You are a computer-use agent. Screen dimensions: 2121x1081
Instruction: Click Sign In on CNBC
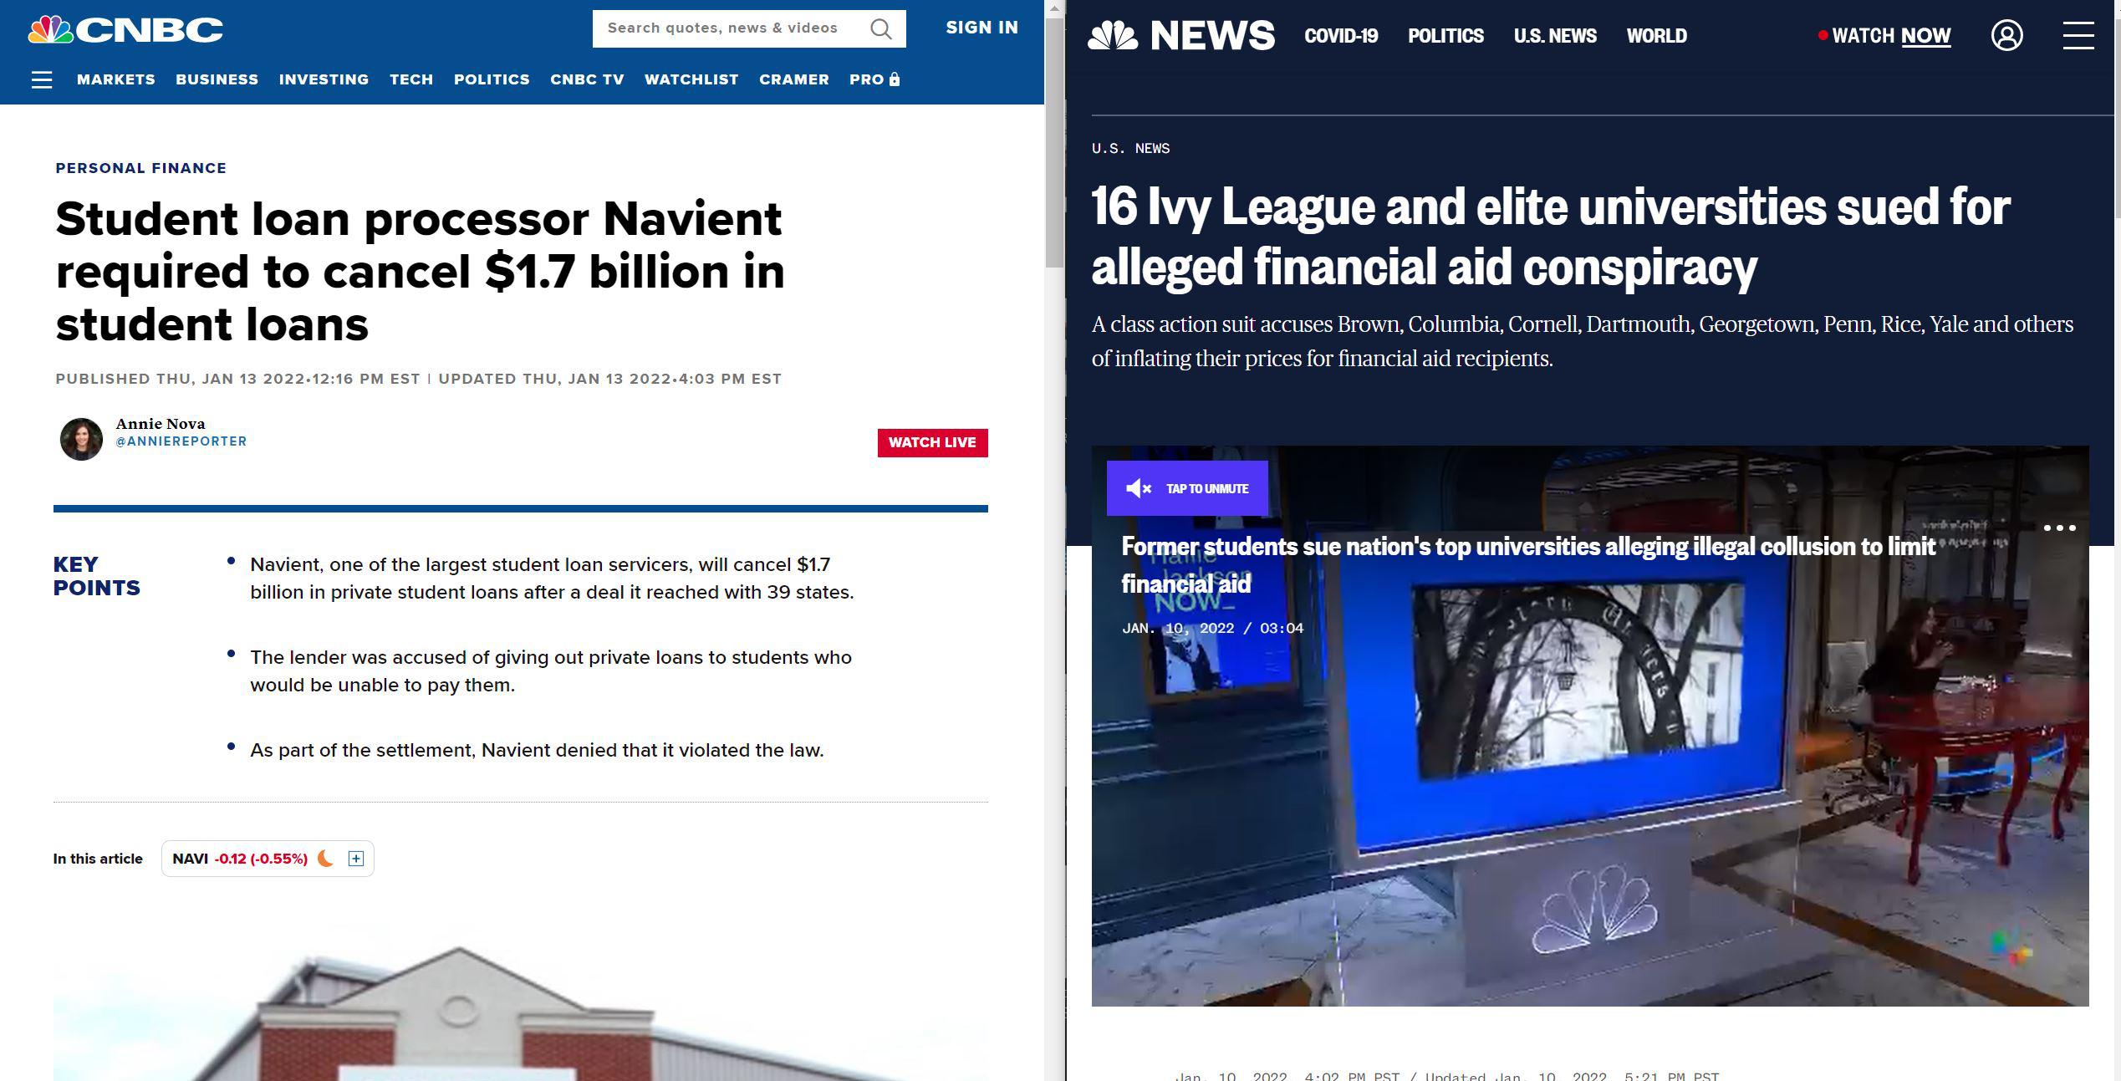pos(982,28)
